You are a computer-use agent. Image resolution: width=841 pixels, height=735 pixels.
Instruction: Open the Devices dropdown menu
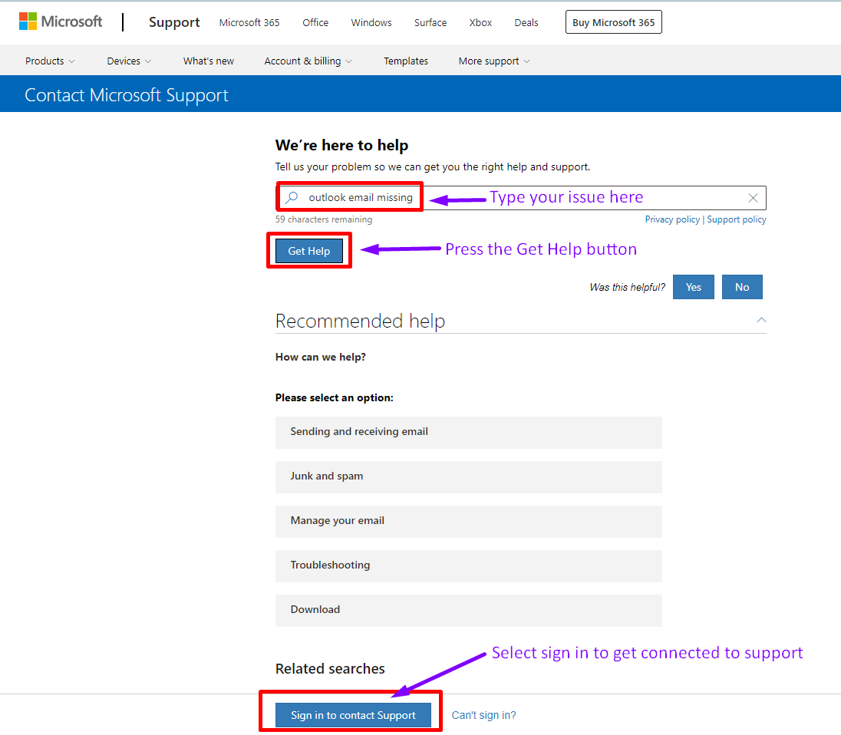129,61
